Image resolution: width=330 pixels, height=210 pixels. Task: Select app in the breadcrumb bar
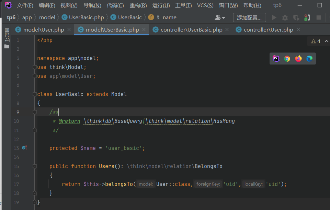tap(27, 17)
